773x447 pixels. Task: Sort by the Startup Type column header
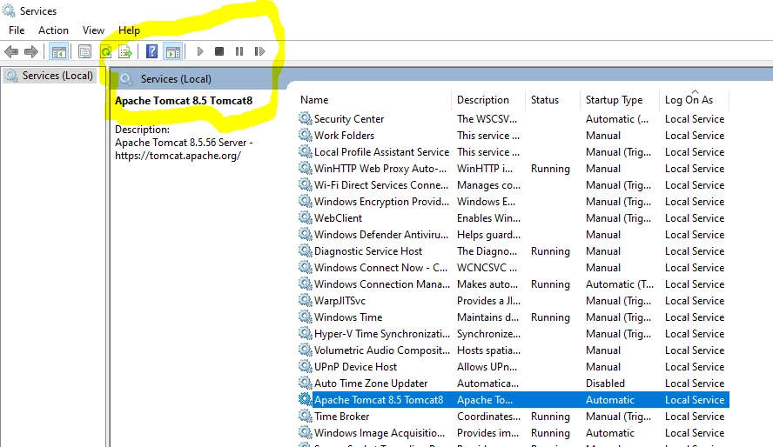point(614,100)
